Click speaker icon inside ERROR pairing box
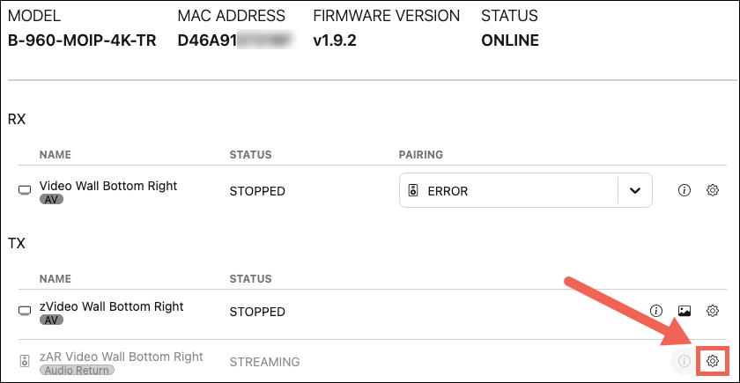740x383 pixels. coord(413,191)
